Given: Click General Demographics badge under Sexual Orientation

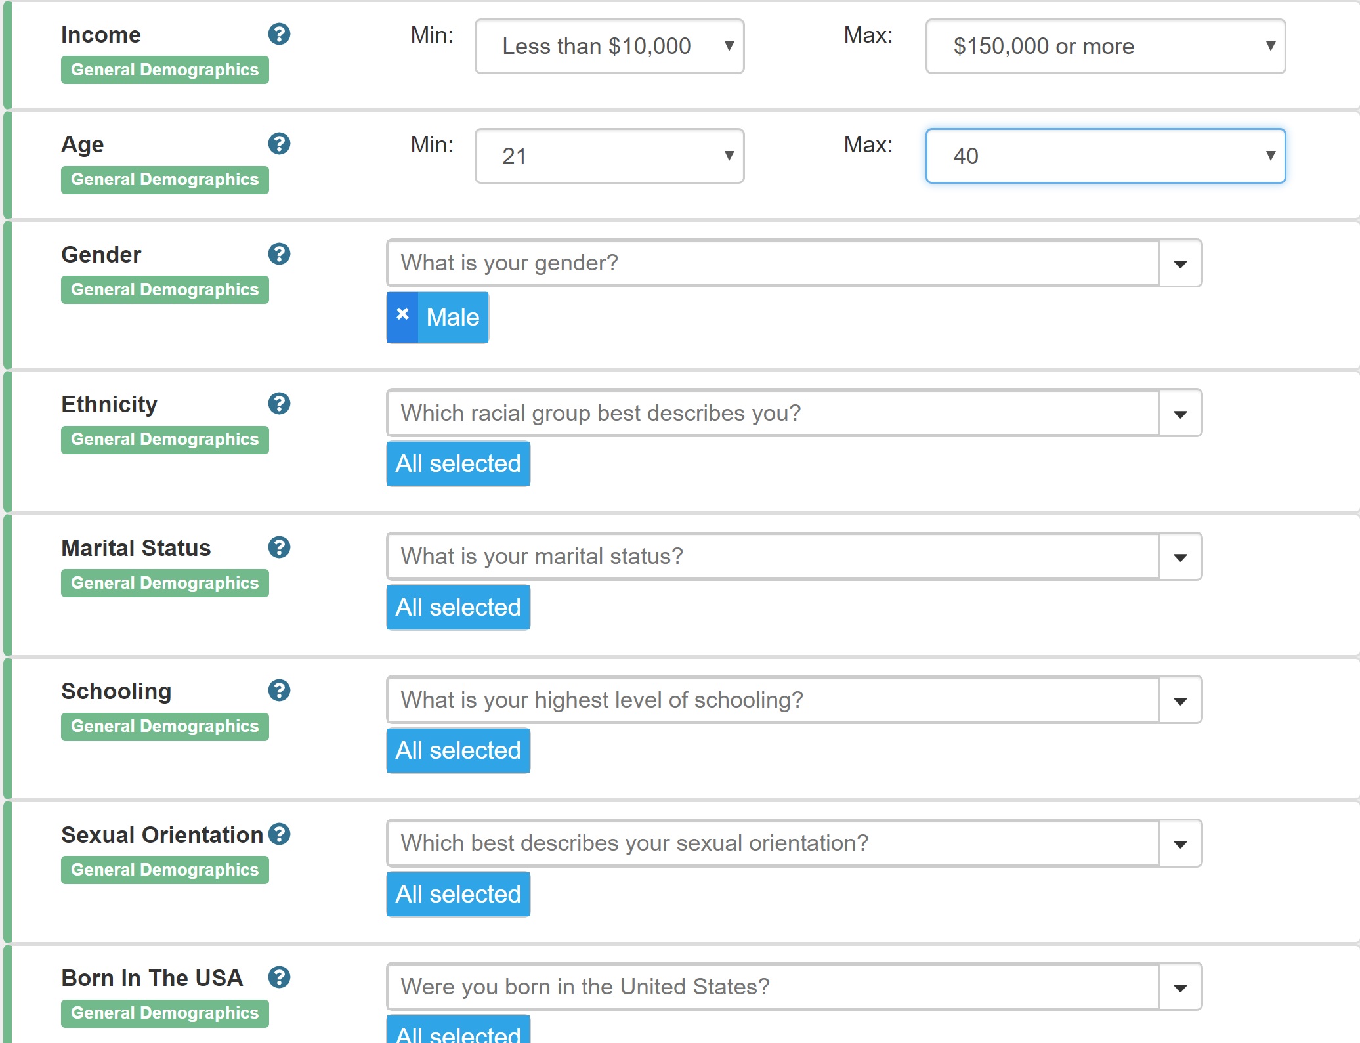Looking at the screenshot, I should tap(165, 870).
